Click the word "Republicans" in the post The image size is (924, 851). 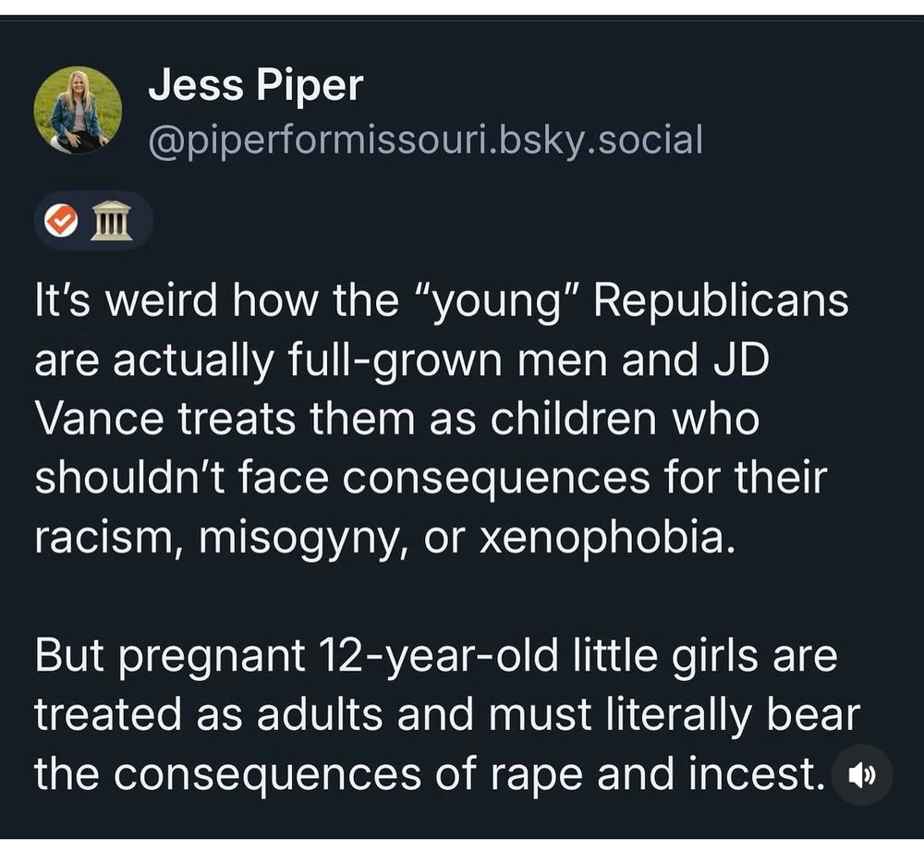pos(721,300)
